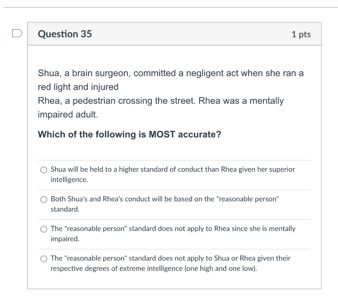This screenshot has width=338, height=302.
Task: Click answer text mentioning both Shua's and Rhea's conduct
Action: pyautogui.click(x=165, y=204)
